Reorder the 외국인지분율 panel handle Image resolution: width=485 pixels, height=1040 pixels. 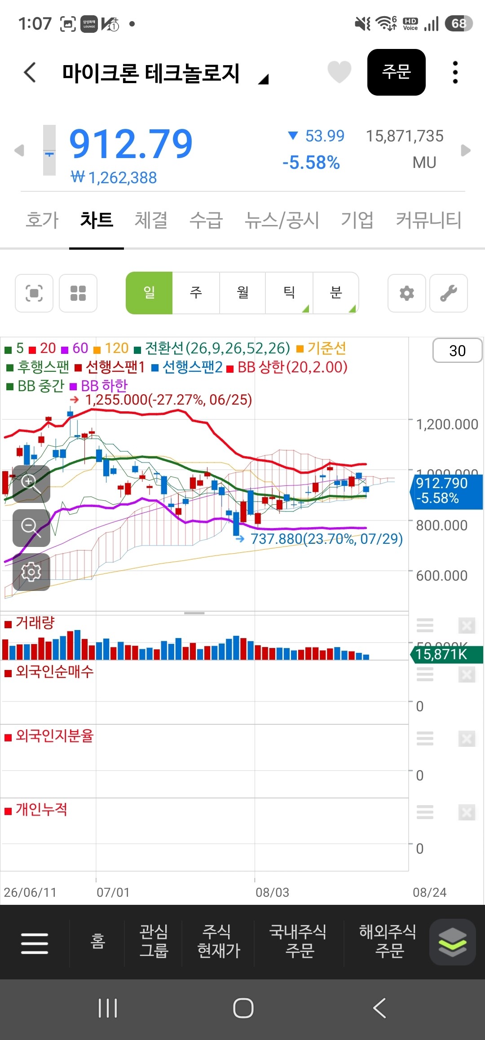point(425,738)
